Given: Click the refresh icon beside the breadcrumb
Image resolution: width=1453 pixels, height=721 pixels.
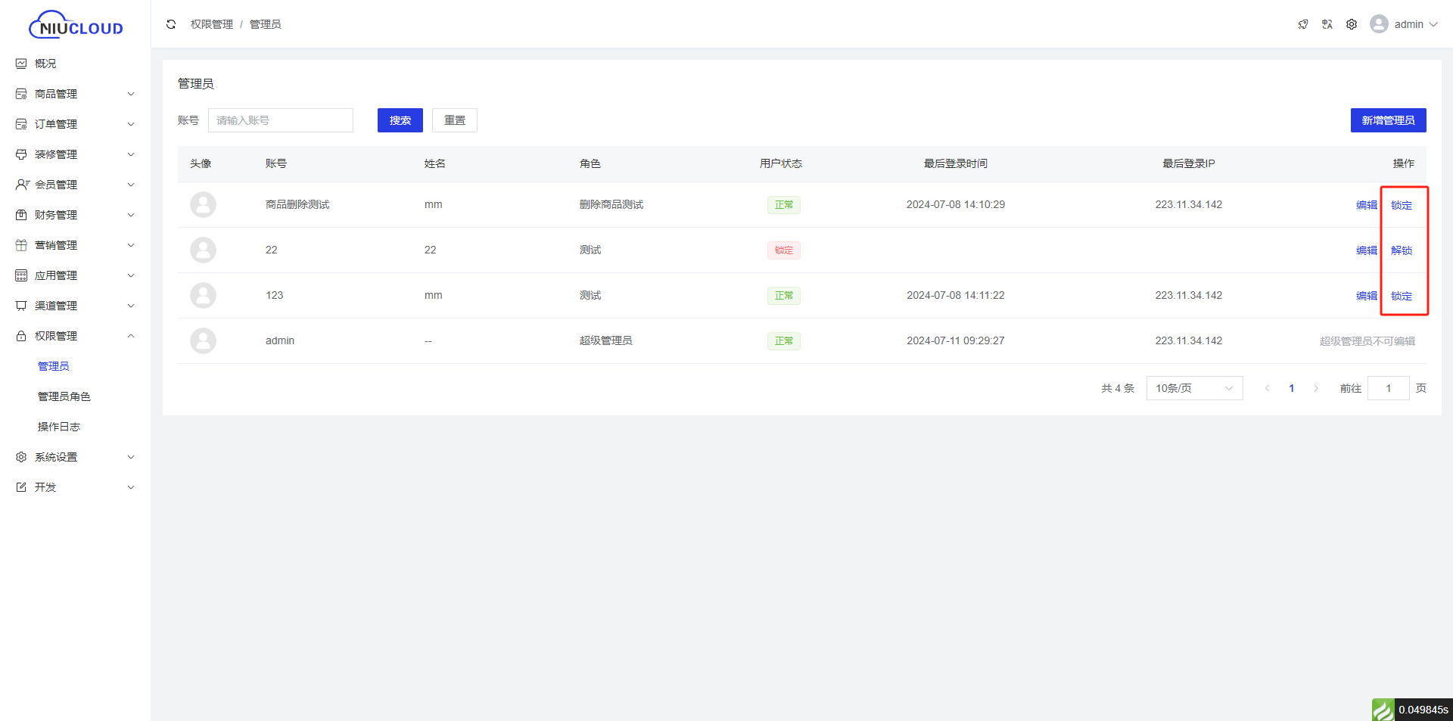Looking at the screenshot, I should tap(171, 24).
